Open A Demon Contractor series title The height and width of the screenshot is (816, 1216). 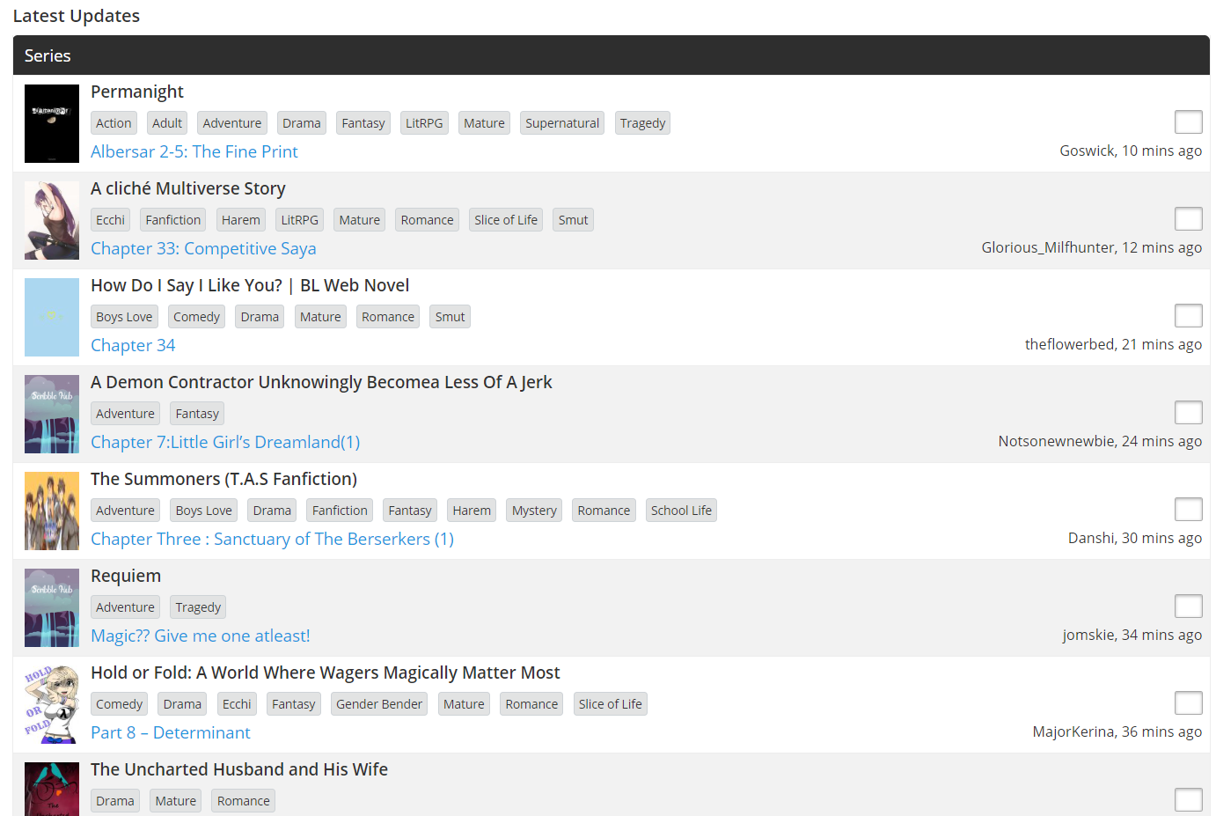pos(321,382)
